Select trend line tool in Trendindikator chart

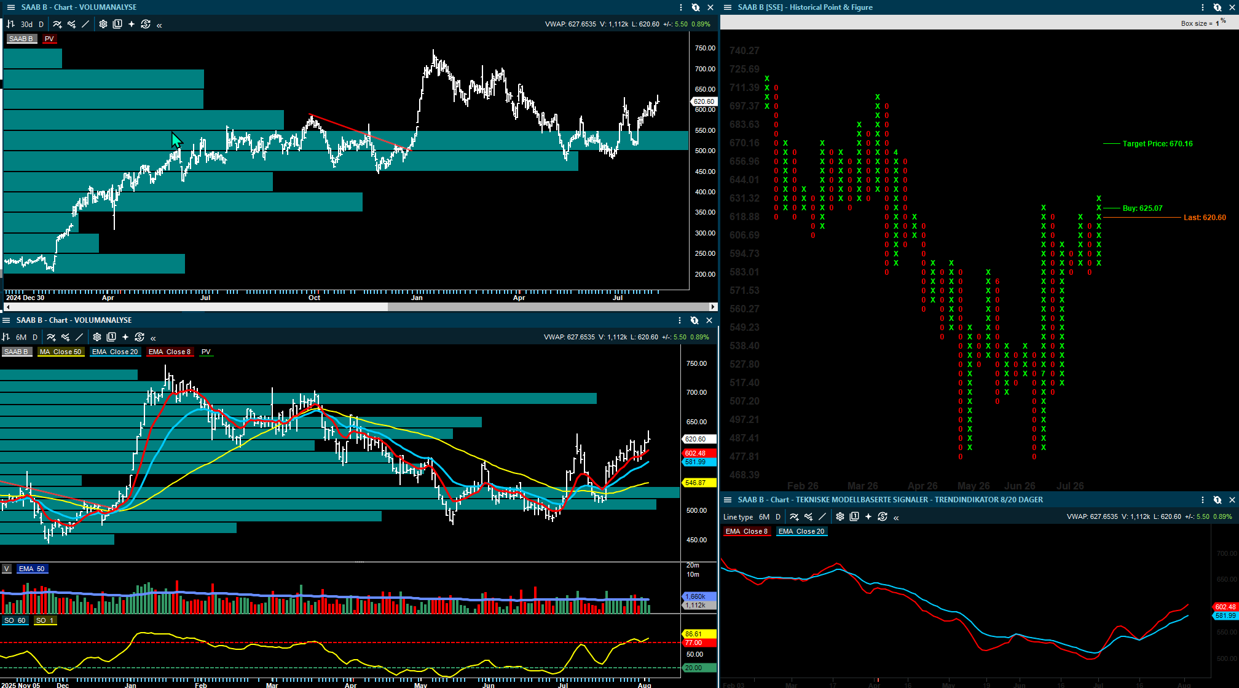(x=822, y=516)
